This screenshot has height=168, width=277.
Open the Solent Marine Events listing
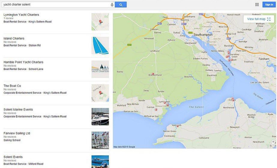18,109
